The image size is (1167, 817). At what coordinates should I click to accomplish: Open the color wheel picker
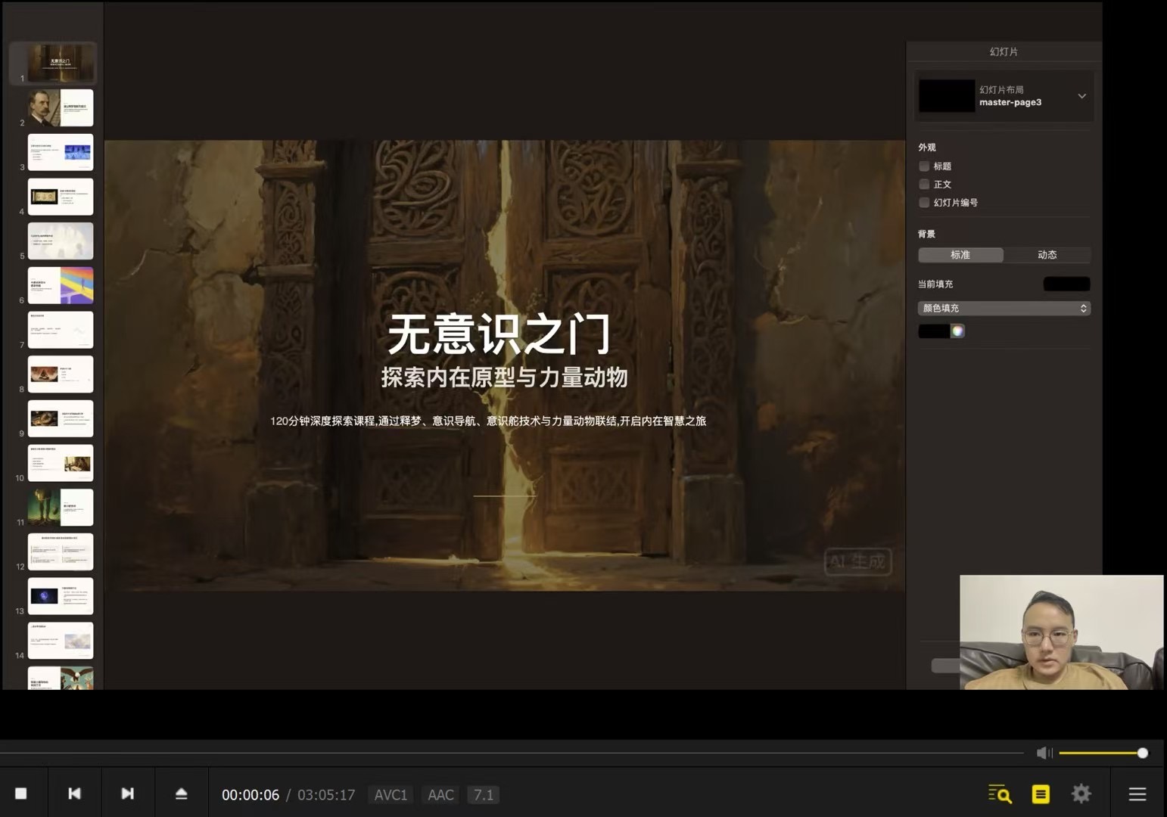(x=957, y=331)
